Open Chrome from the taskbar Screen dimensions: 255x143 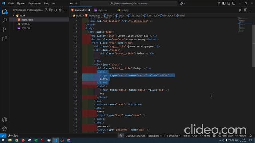(x=16, y=140)
